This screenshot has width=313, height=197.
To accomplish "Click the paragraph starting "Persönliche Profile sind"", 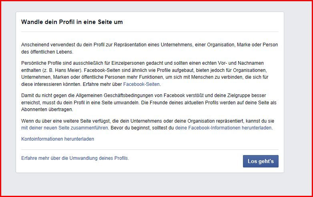I will pyautogui.click(x=149, y=74).
